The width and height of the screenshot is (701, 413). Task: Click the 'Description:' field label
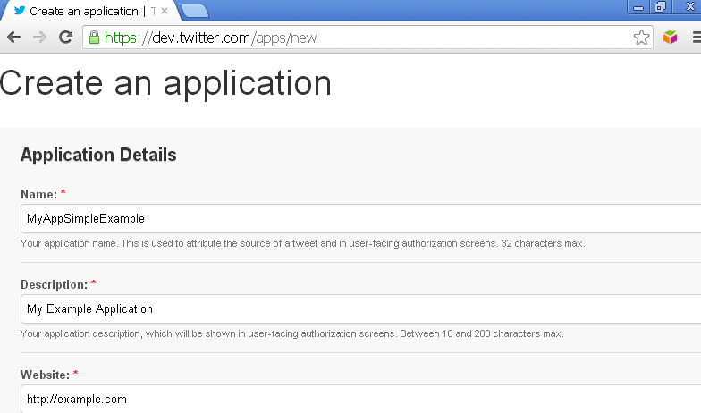click(54, 284)
